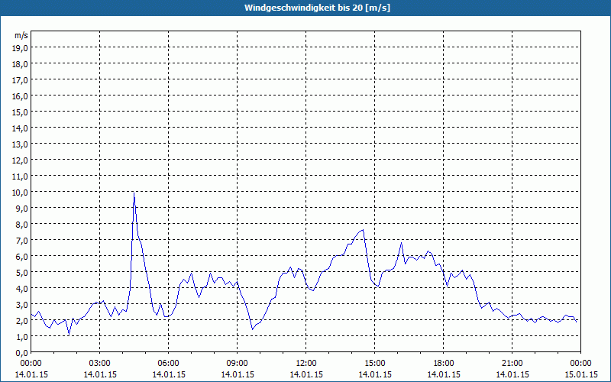
Task: Click the 18:00 time axis label
Action: (x=444, y=364)
